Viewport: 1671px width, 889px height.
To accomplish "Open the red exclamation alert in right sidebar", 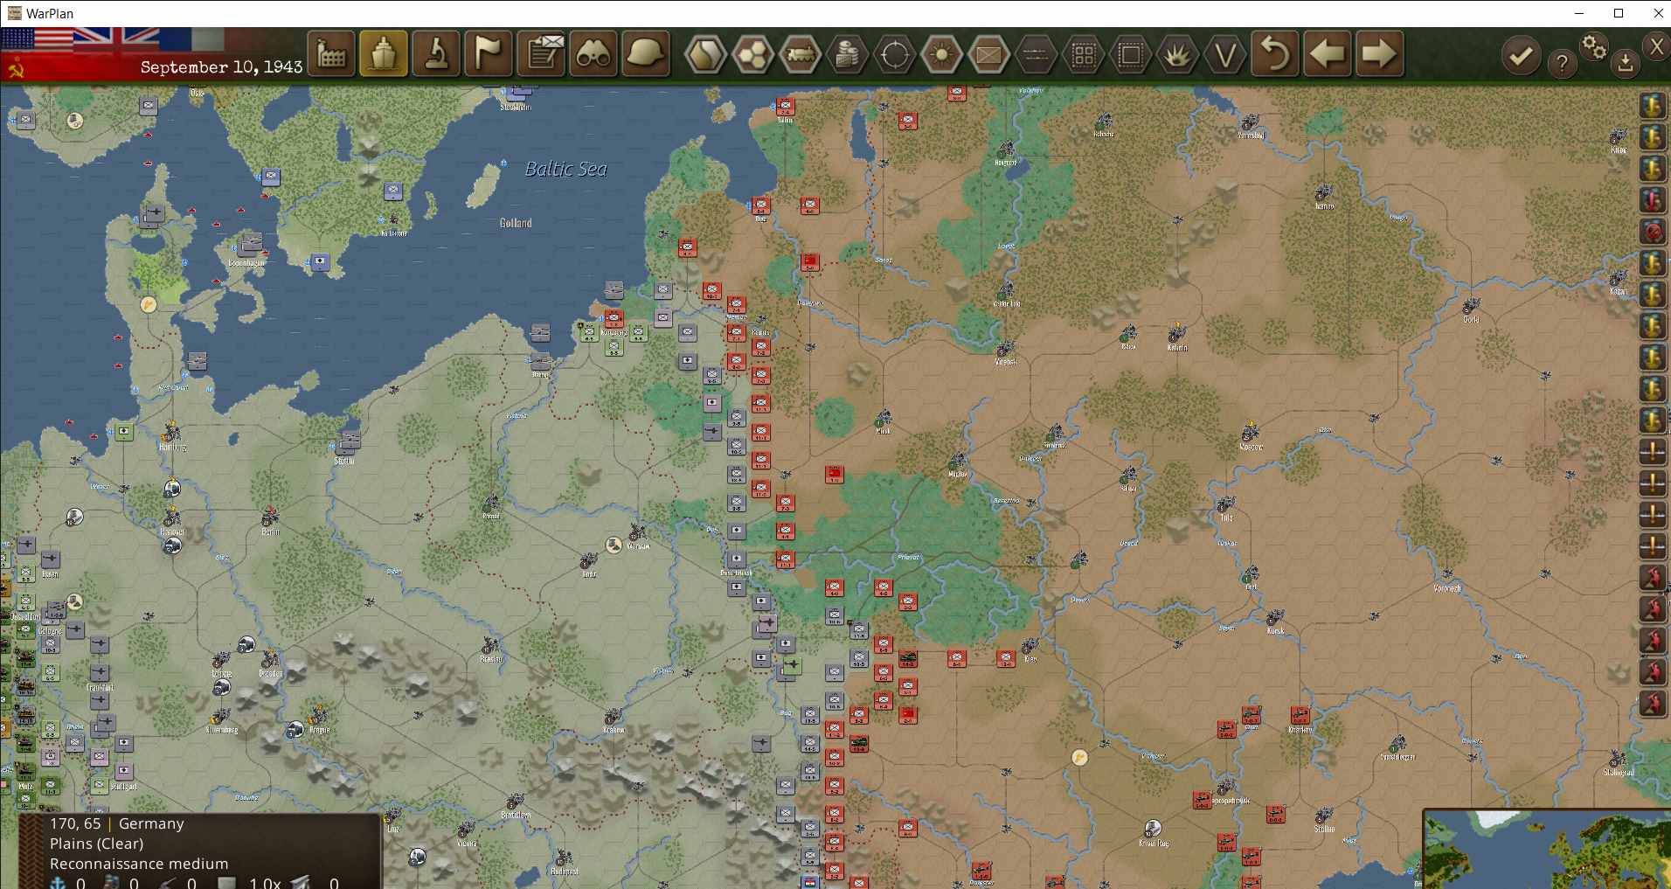I will click(x=1653, y=200).
